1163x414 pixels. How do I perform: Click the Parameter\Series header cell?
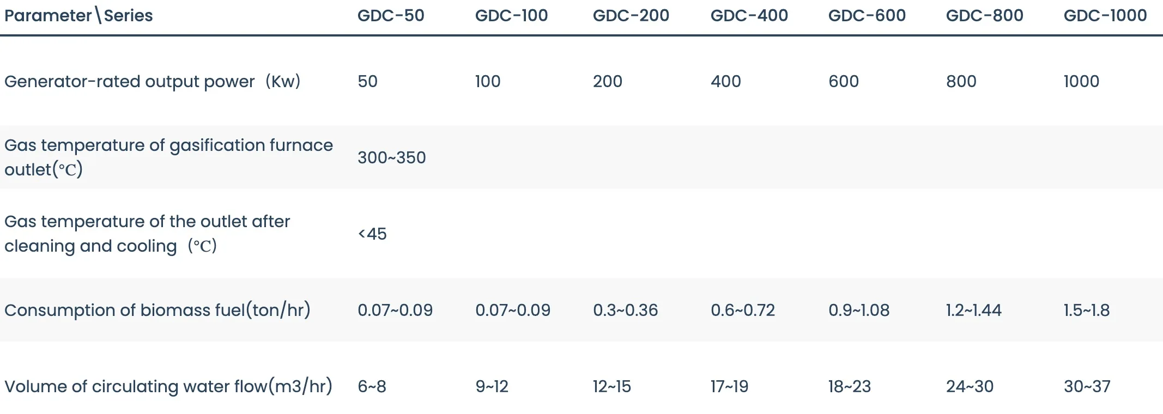tap(78, 16)
